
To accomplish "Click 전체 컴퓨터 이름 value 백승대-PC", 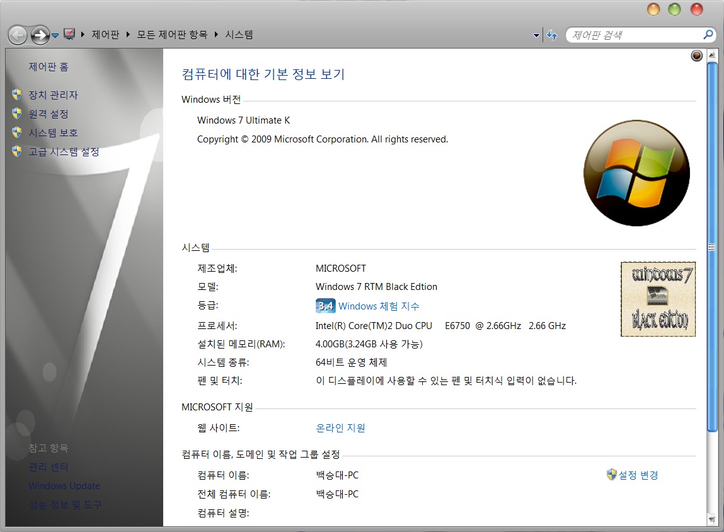I will point(337,494).
